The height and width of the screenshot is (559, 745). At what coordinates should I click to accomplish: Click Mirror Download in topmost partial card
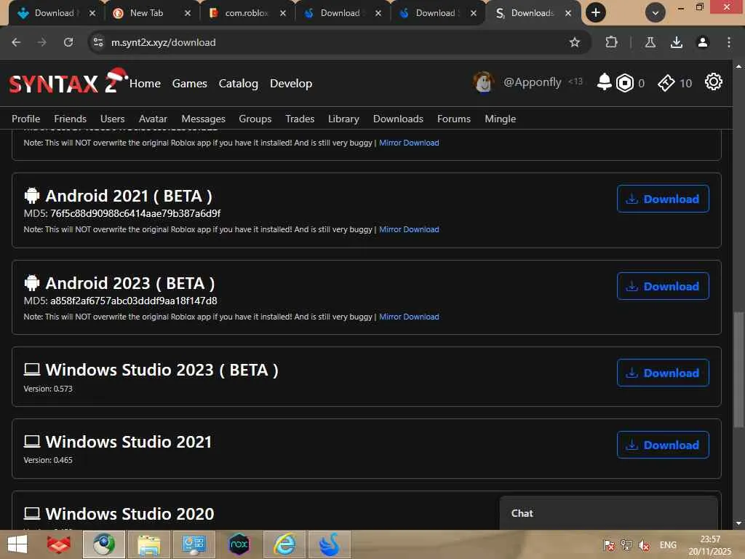click(x=409, y=143)
